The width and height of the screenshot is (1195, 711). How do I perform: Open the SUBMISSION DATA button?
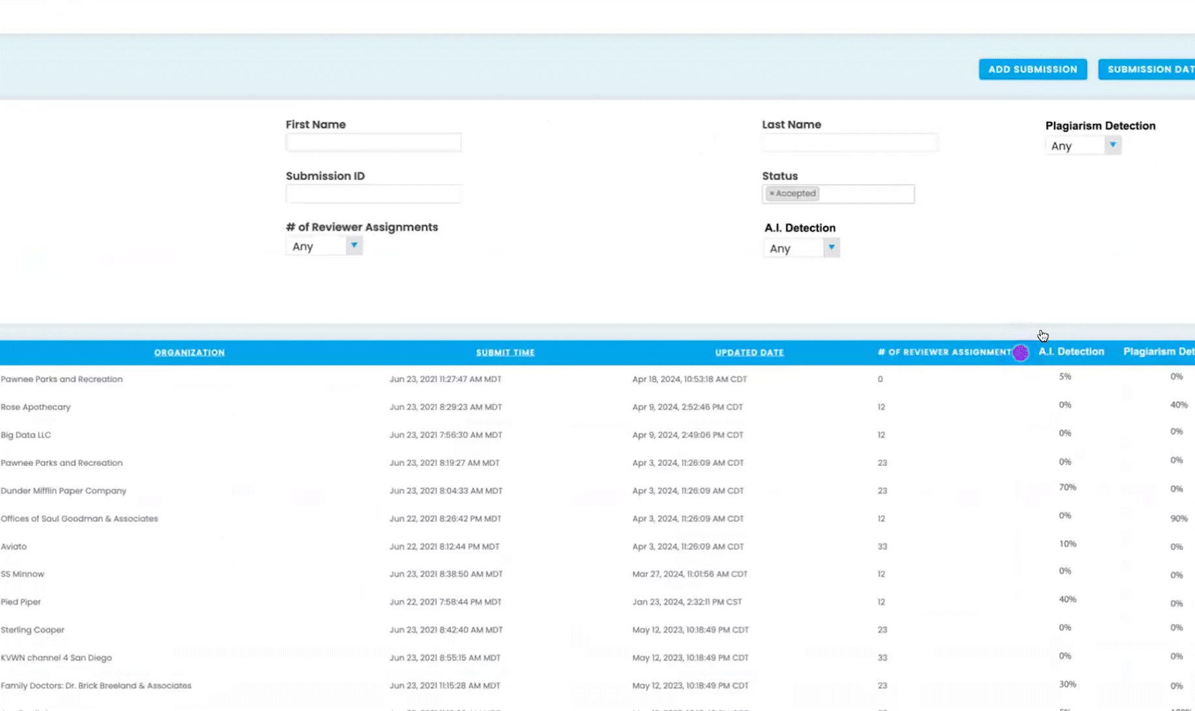click(1147, 69)
